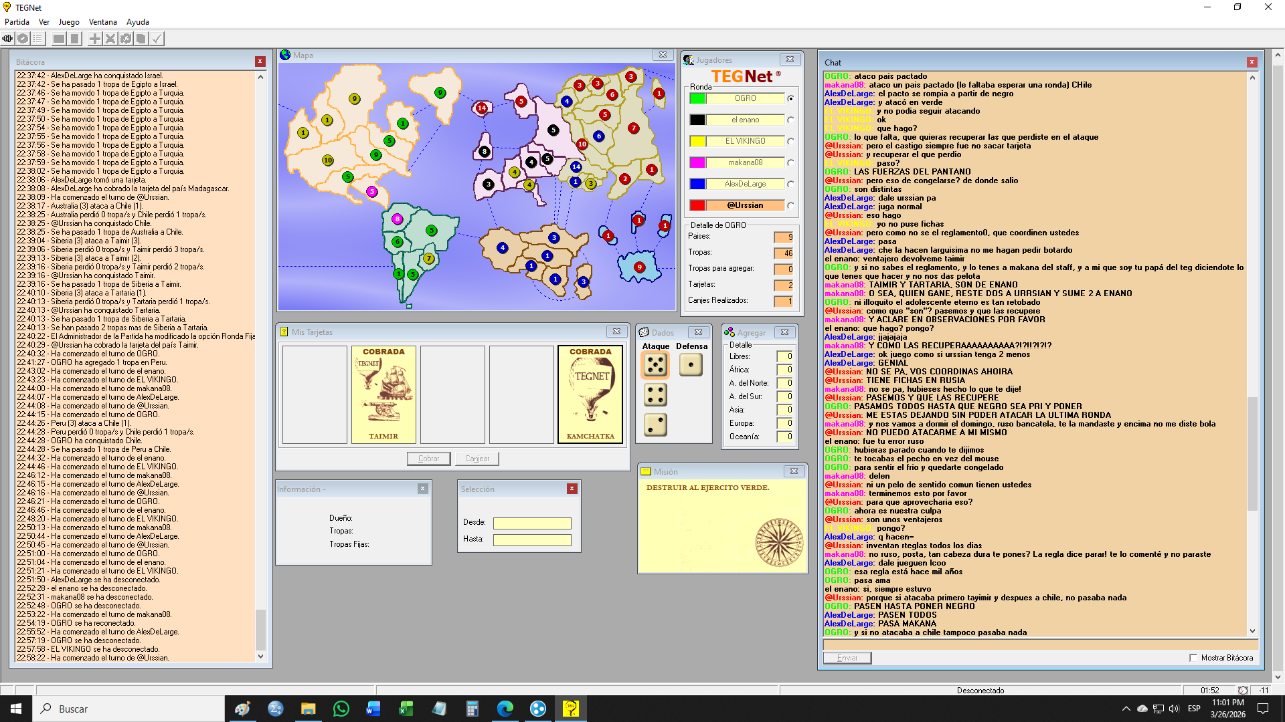Select radio button next to AlexDeLarge
1285x722 pixels.
point(790,185)
